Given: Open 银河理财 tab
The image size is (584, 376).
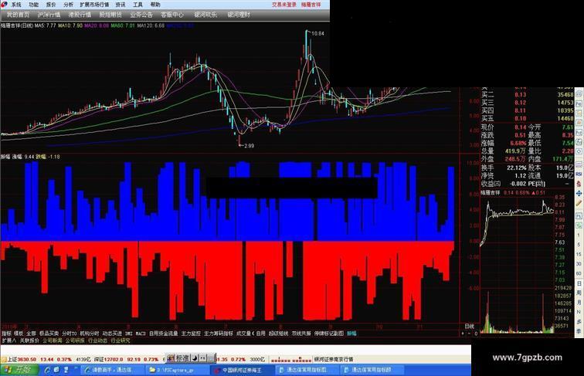Looking at the screenshot, I should coord(239,15).
